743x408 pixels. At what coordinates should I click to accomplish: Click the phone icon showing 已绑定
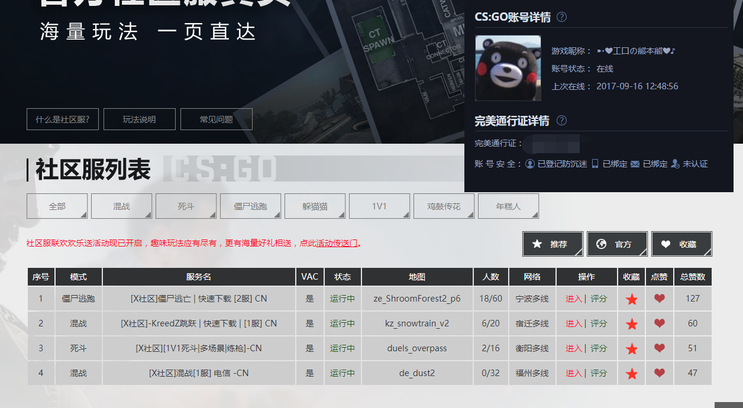(595, 164)
